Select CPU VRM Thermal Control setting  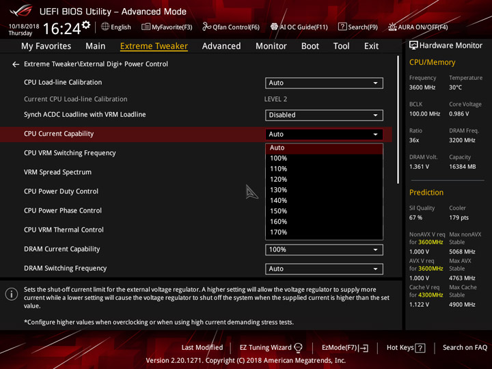(64, 230)
